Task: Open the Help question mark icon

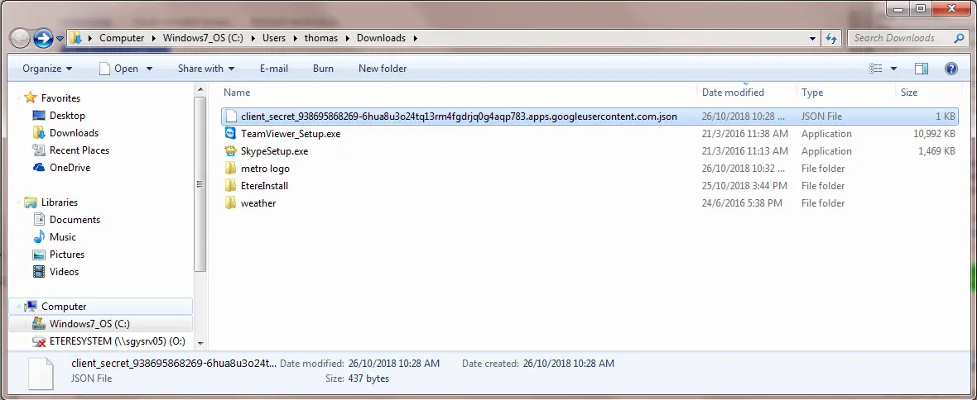Action: coord(951,69)
